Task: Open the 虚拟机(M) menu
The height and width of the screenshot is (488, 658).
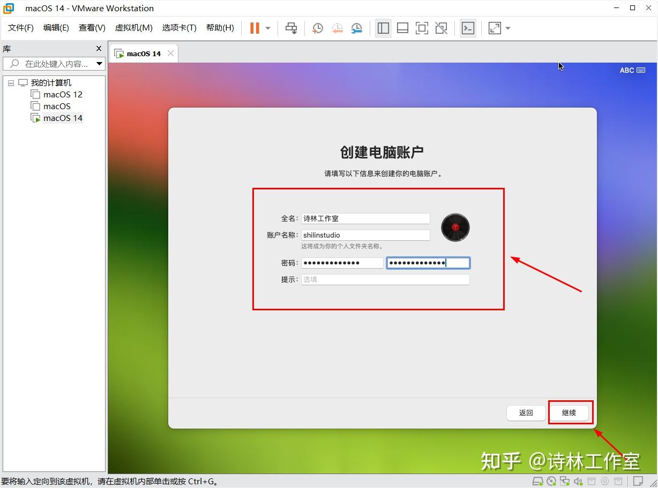Action: (133, 27)
